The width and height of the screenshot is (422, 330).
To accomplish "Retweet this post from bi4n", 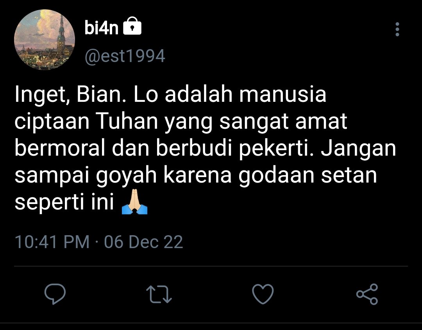I will pos(159,294).
